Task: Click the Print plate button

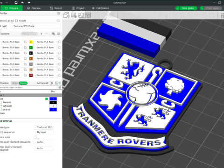Action: [x=212, y=8]
